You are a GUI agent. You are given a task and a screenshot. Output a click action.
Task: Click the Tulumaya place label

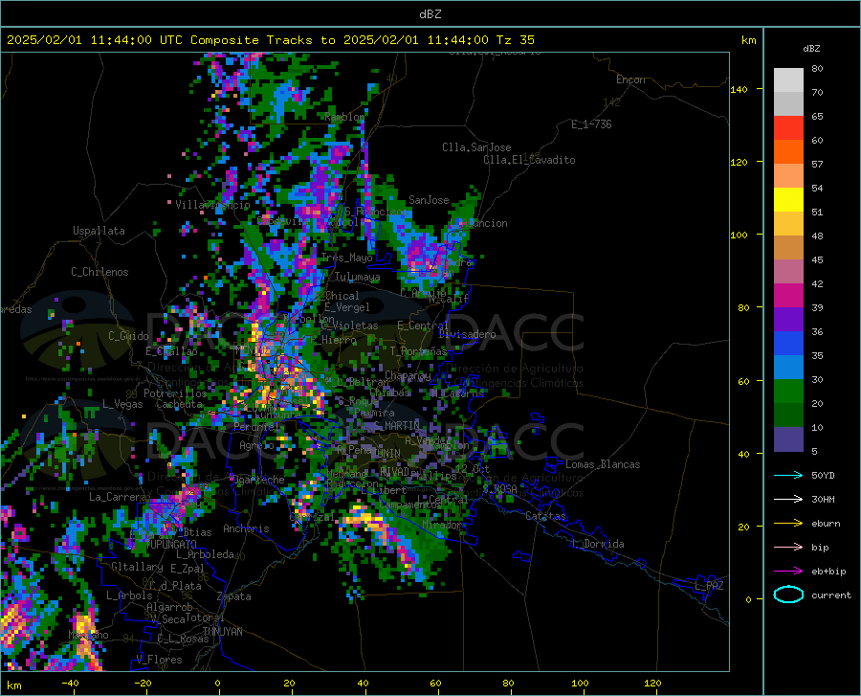[x=358, y=277]
